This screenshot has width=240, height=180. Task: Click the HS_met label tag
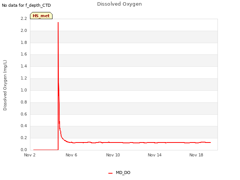(x=41, y=16)
